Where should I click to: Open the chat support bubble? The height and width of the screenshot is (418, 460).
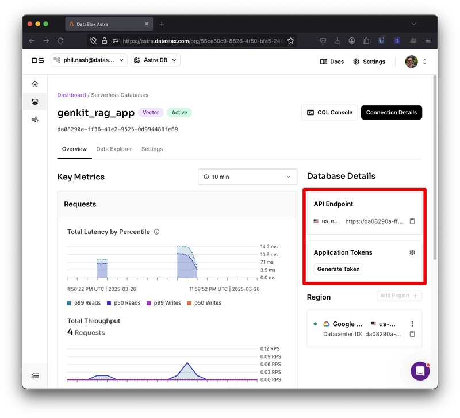pos(420,371)
